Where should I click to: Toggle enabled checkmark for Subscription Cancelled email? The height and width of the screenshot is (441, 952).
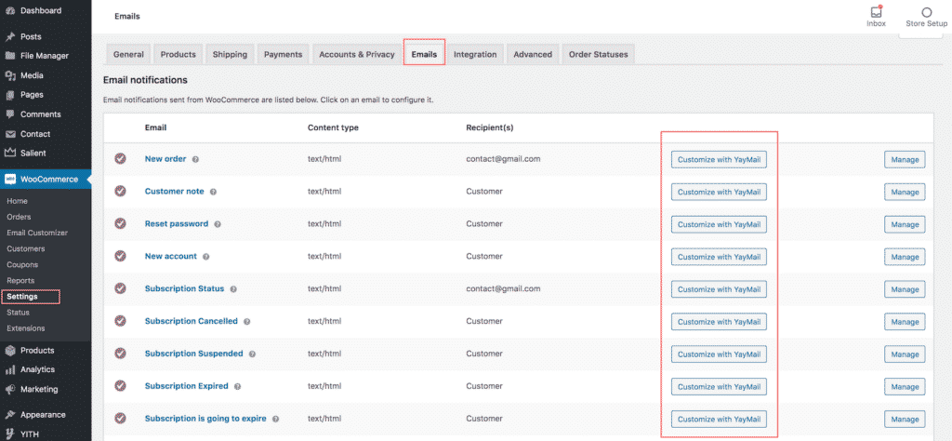120,321
